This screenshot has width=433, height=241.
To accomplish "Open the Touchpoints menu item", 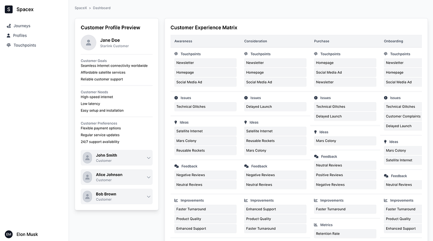I will (25, 45).
